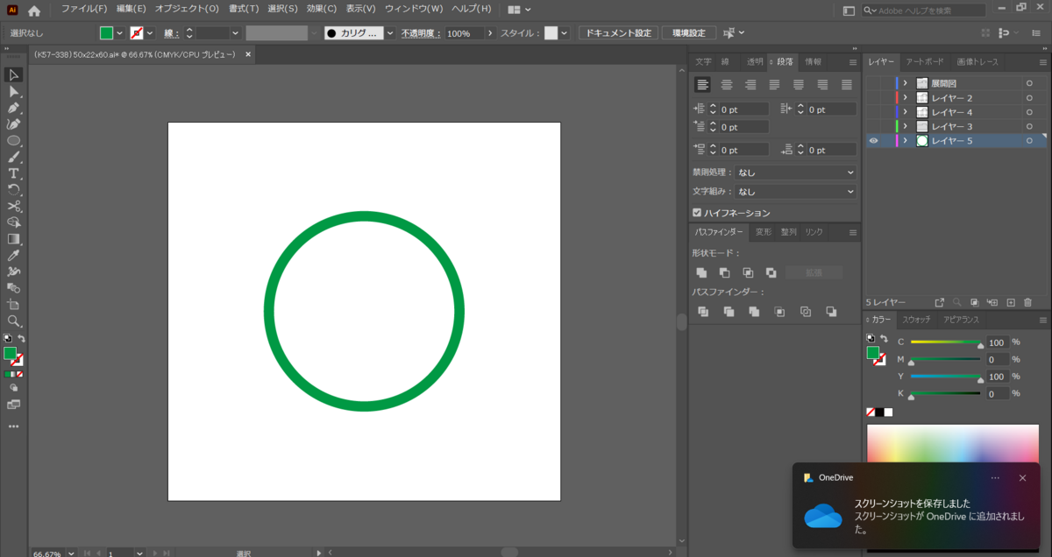Create new layer in Layers panel
Image resolution: width=1052 pixels, height=557 pixels.
point(1010,302)
